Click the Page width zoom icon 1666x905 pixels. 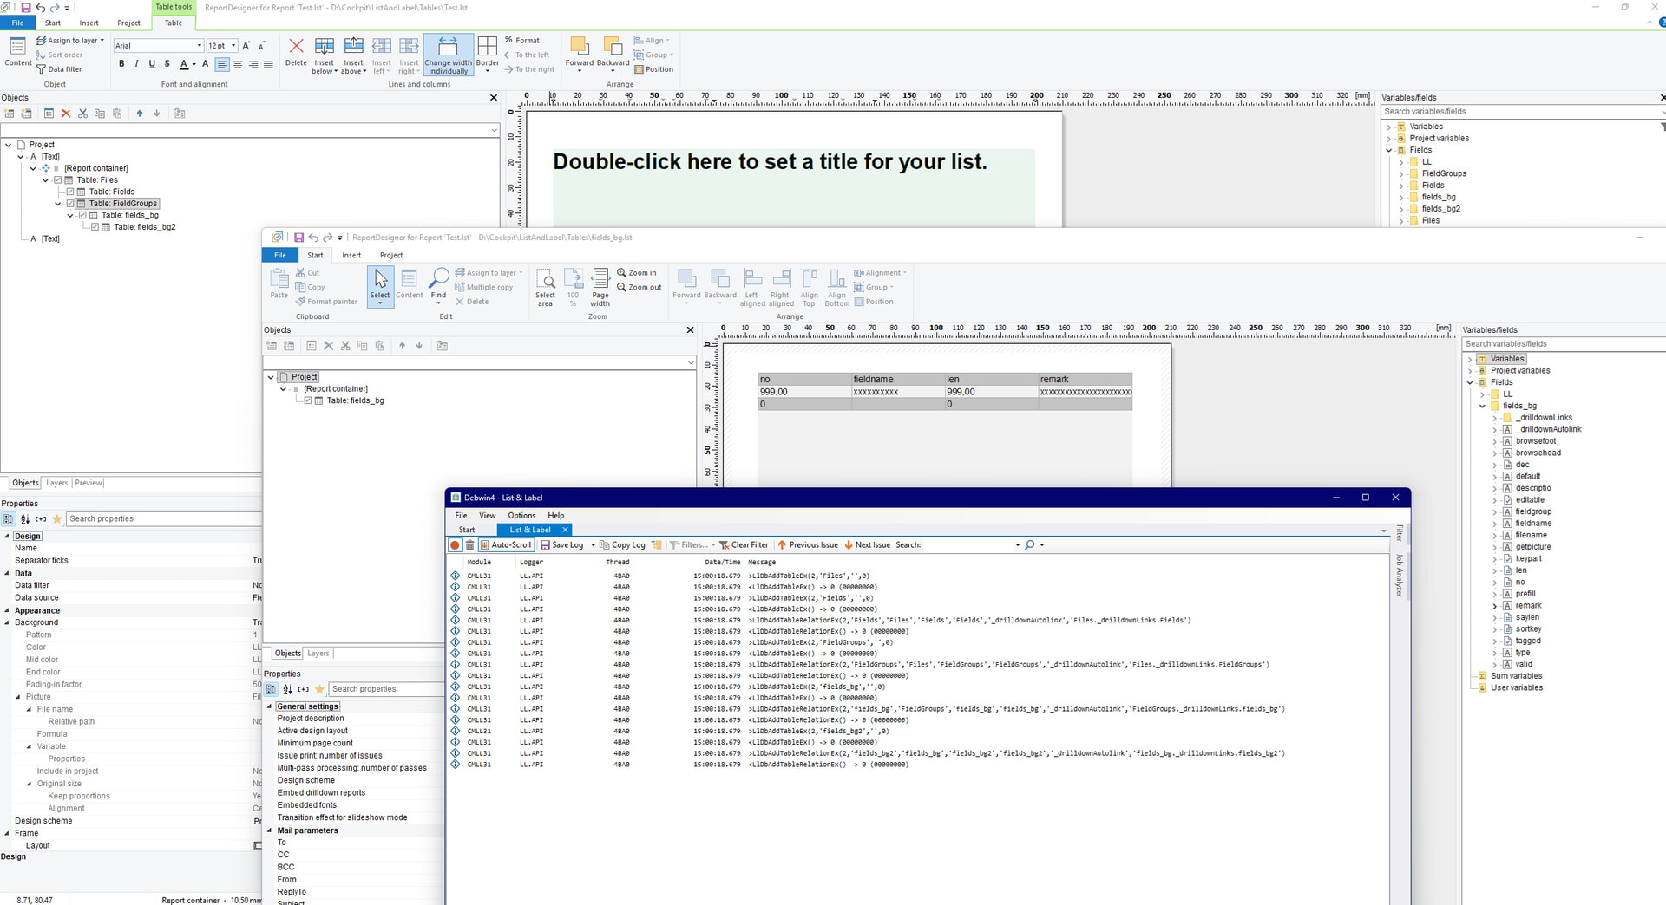tap(600, 283)
